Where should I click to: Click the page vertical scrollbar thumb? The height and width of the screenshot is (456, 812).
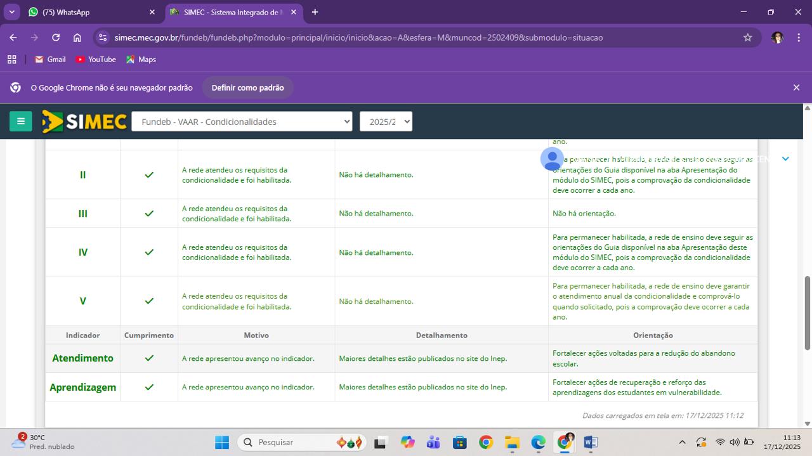point(808,313)
